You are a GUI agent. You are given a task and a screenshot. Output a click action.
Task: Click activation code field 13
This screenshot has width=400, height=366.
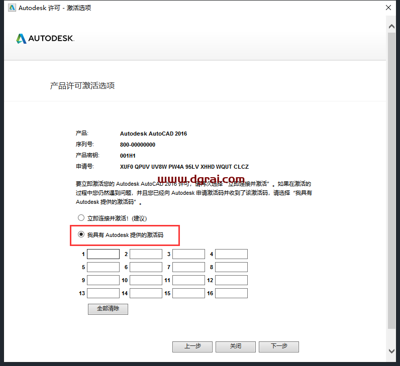point(103,293)
